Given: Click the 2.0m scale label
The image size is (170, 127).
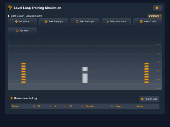Looking at the screenshot, I should (159, 71).
